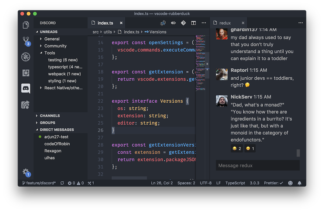This screenshot has width=324, height=212.
Task: Open Source Control view with 3 badge
Action: coord(26,41)
